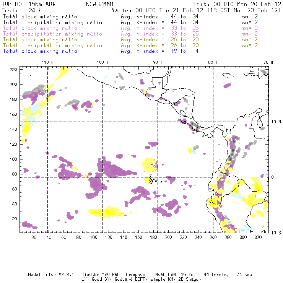This screenshot has height=283, width=283.
Task: Click the Thompson label in the footer
Action: [135, 275]
